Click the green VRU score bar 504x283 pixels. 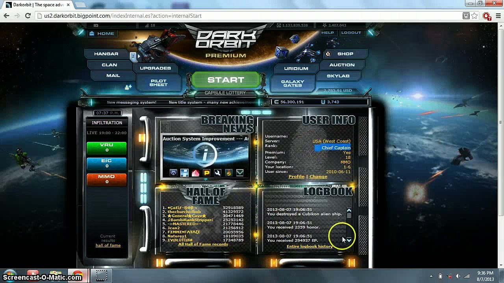107,147
